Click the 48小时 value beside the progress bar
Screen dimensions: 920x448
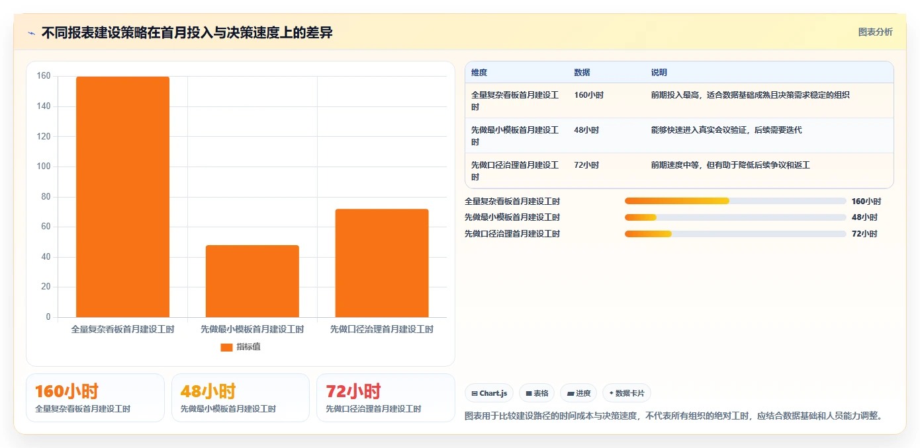click(864, 217)
